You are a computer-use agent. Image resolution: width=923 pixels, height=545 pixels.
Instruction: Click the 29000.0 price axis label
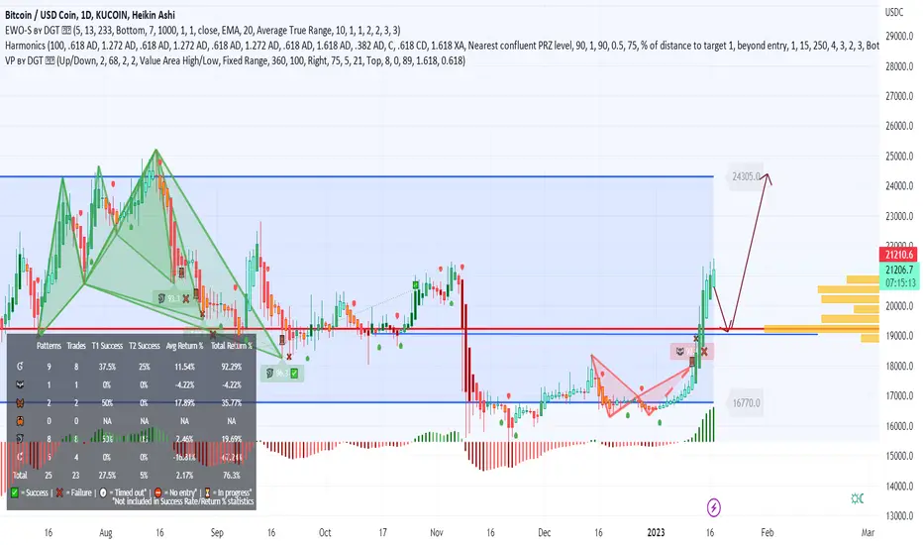[x=899, y=36]
